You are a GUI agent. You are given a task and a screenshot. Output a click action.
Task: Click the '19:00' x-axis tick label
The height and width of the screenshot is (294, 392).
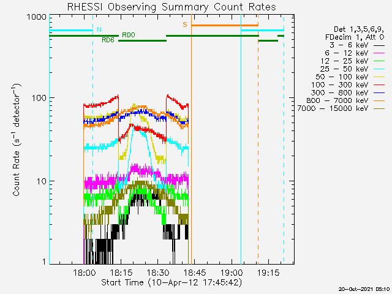[232, 273]
